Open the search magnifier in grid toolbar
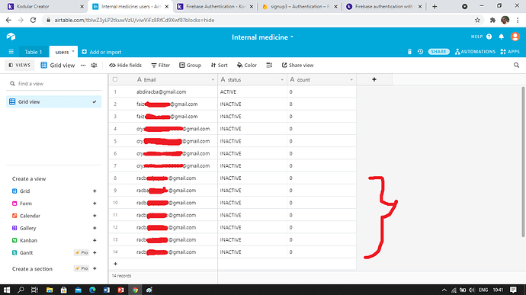This screenshot has width=526, height=295. pyautogui.click(x=516, y=65)
